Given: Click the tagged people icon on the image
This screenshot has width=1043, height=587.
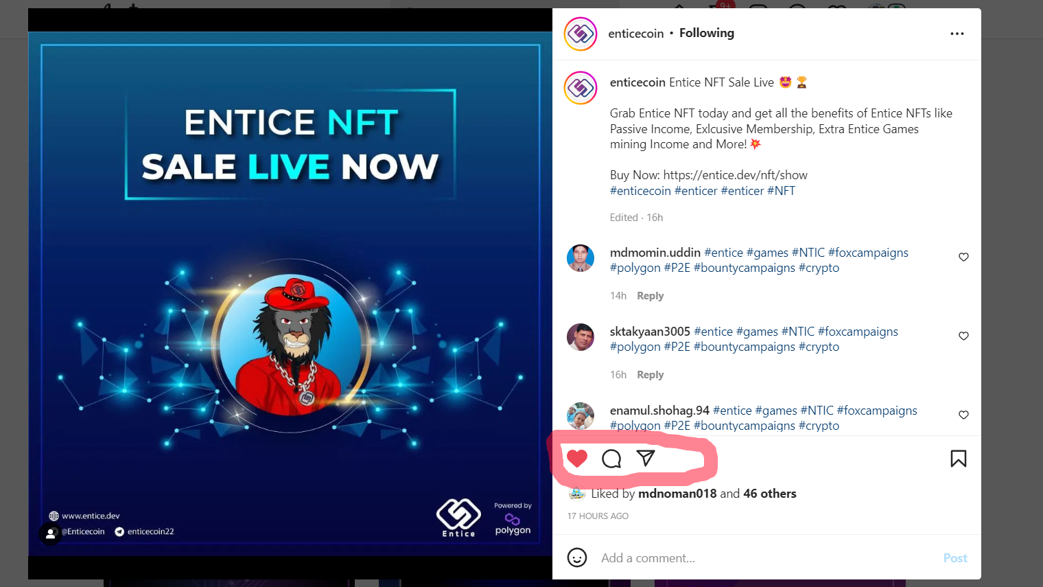Looking at the screenshot, I should [50, 533].
